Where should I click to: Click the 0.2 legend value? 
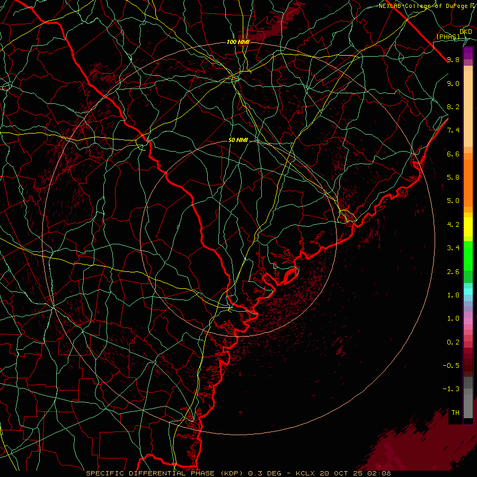[453, 342]
